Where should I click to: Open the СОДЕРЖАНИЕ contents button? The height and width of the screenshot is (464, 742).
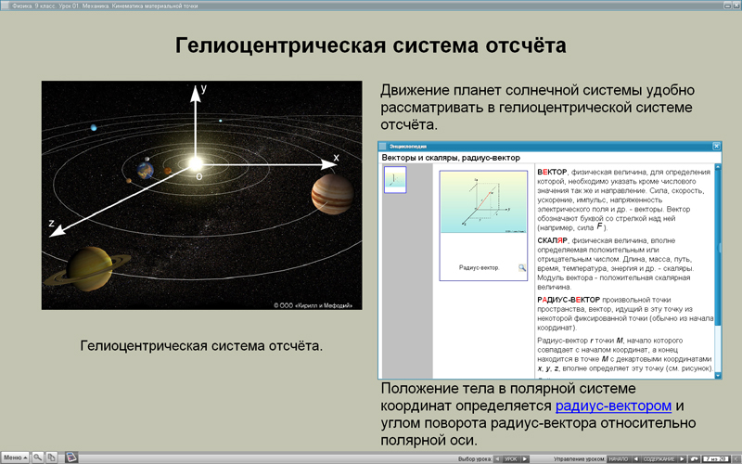(x=659, y=458)
